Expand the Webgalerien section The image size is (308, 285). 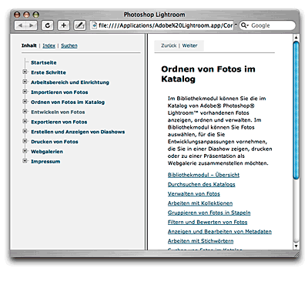pos(25,151)
